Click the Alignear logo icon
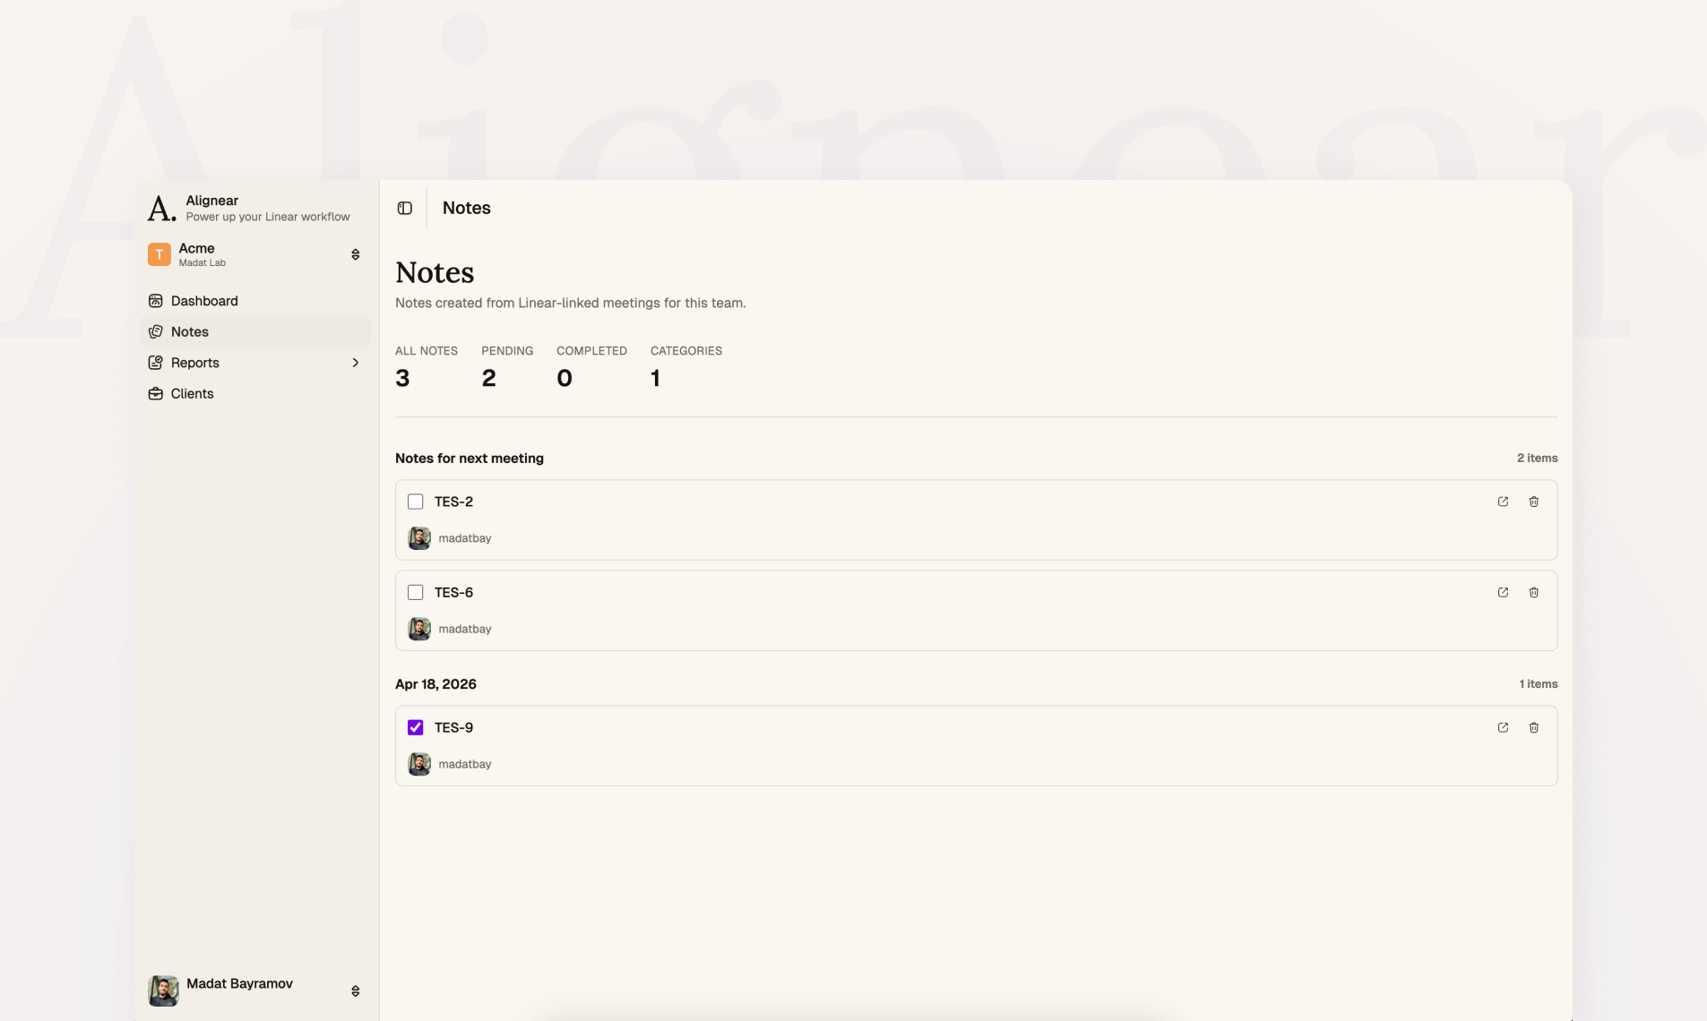Screen dimensions: 1707x1021 (161, 208)
